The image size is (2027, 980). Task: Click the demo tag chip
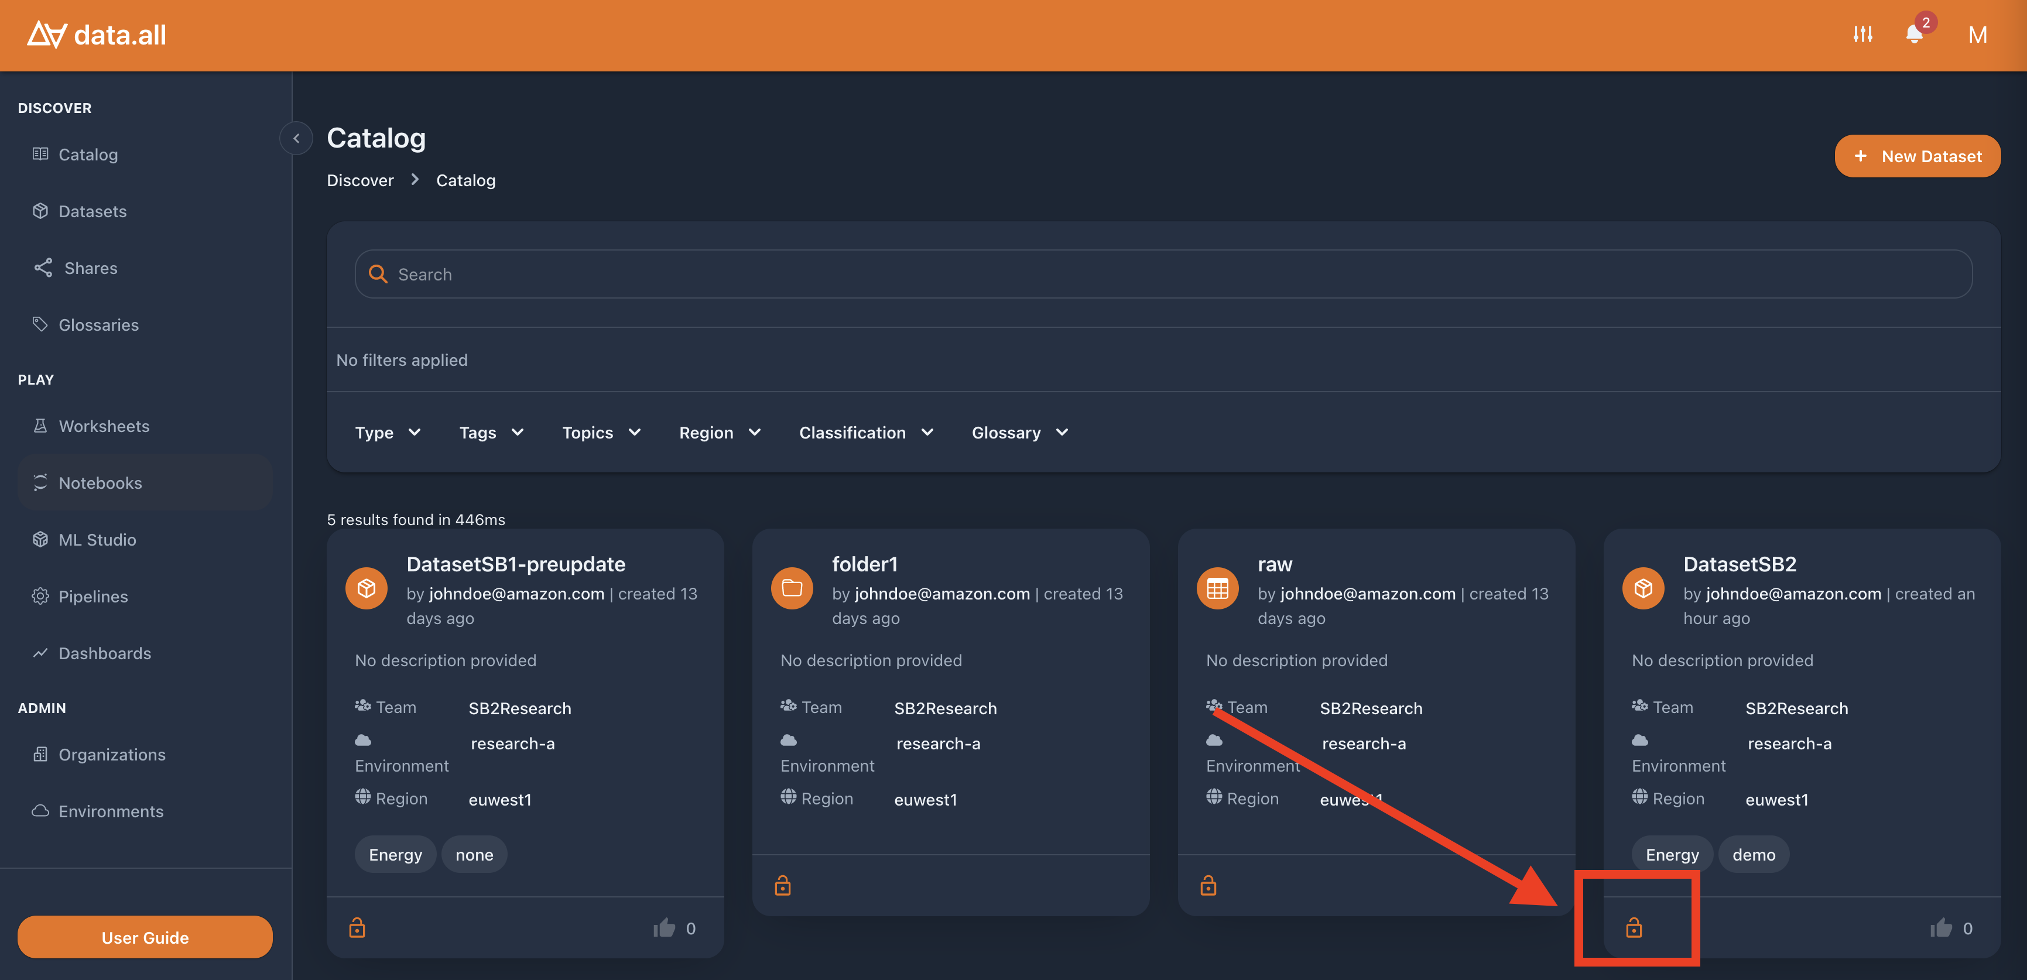[1754, 854]
